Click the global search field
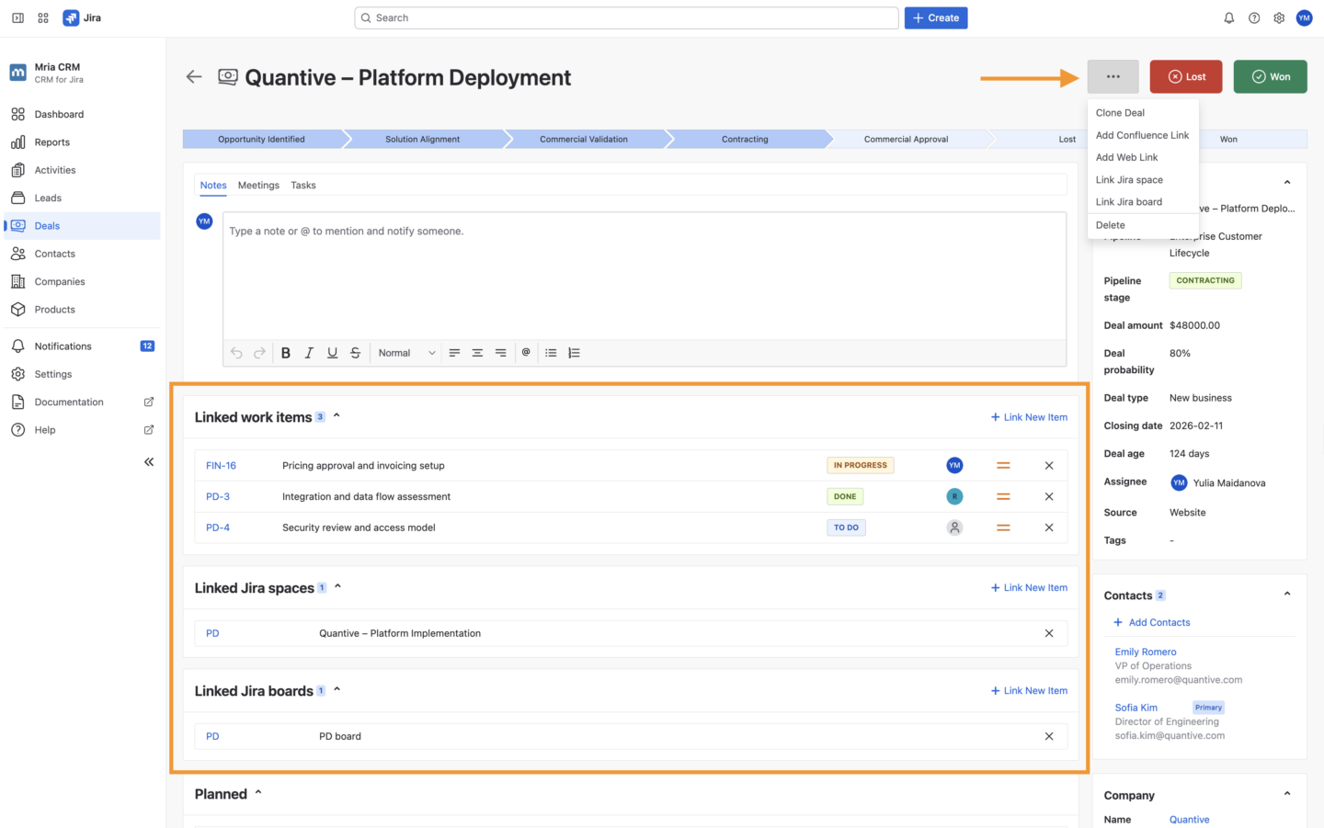Viewport: 1324px width, 828px height. [x=626, y=17]
